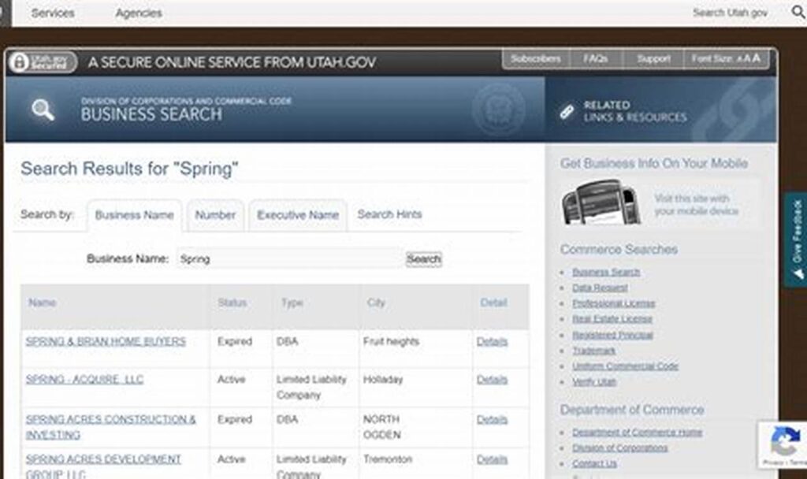Open the Agencies menu

coord(139,13)
